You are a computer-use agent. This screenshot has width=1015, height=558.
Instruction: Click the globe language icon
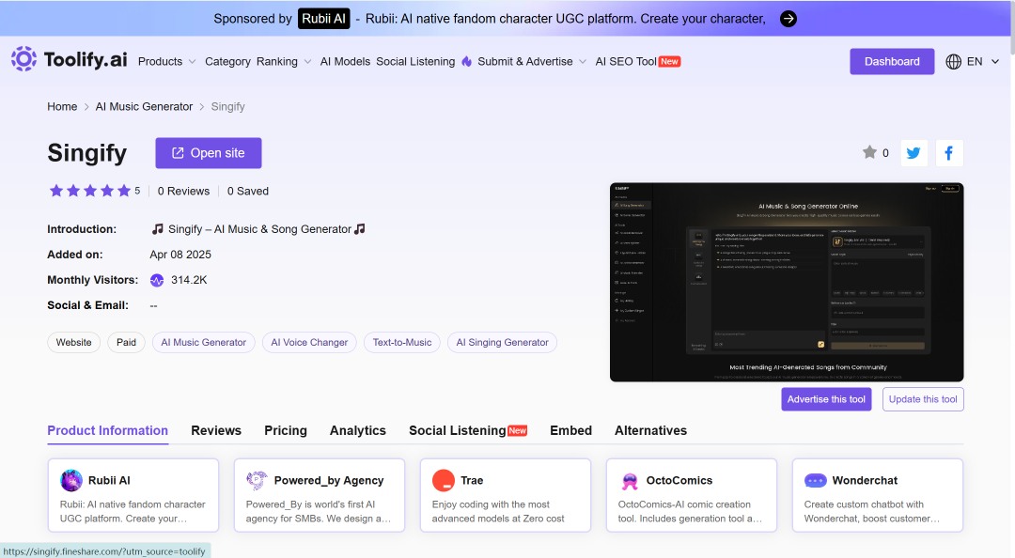coord(953,61)
